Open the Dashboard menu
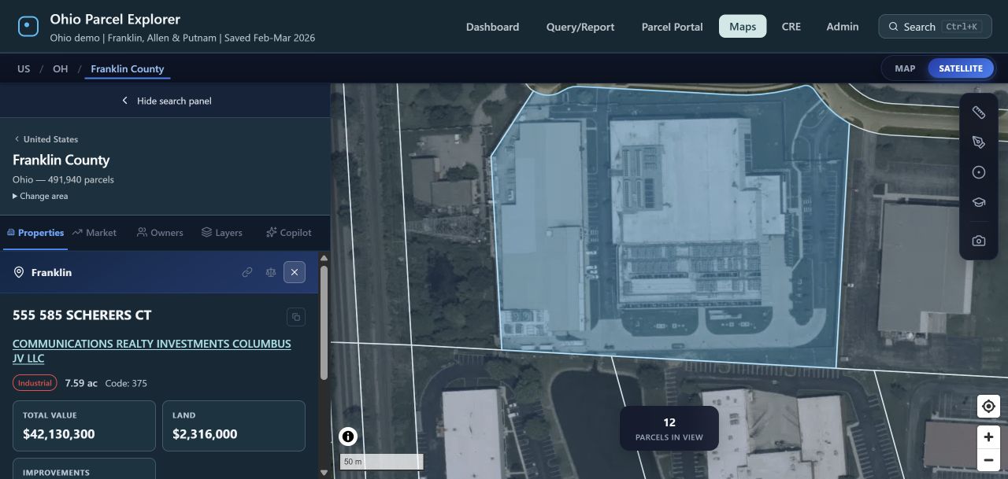The height and width of the screenshot is (479, 1008). click(x=492, y=27)
